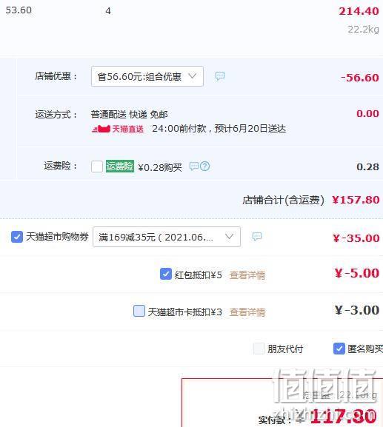Toggle the 红包抵扣¥5 checkbox
383x427 pixels.
click(166, 274)
